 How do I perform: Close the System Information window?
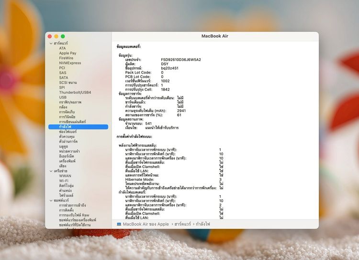(x=50, y=36)
